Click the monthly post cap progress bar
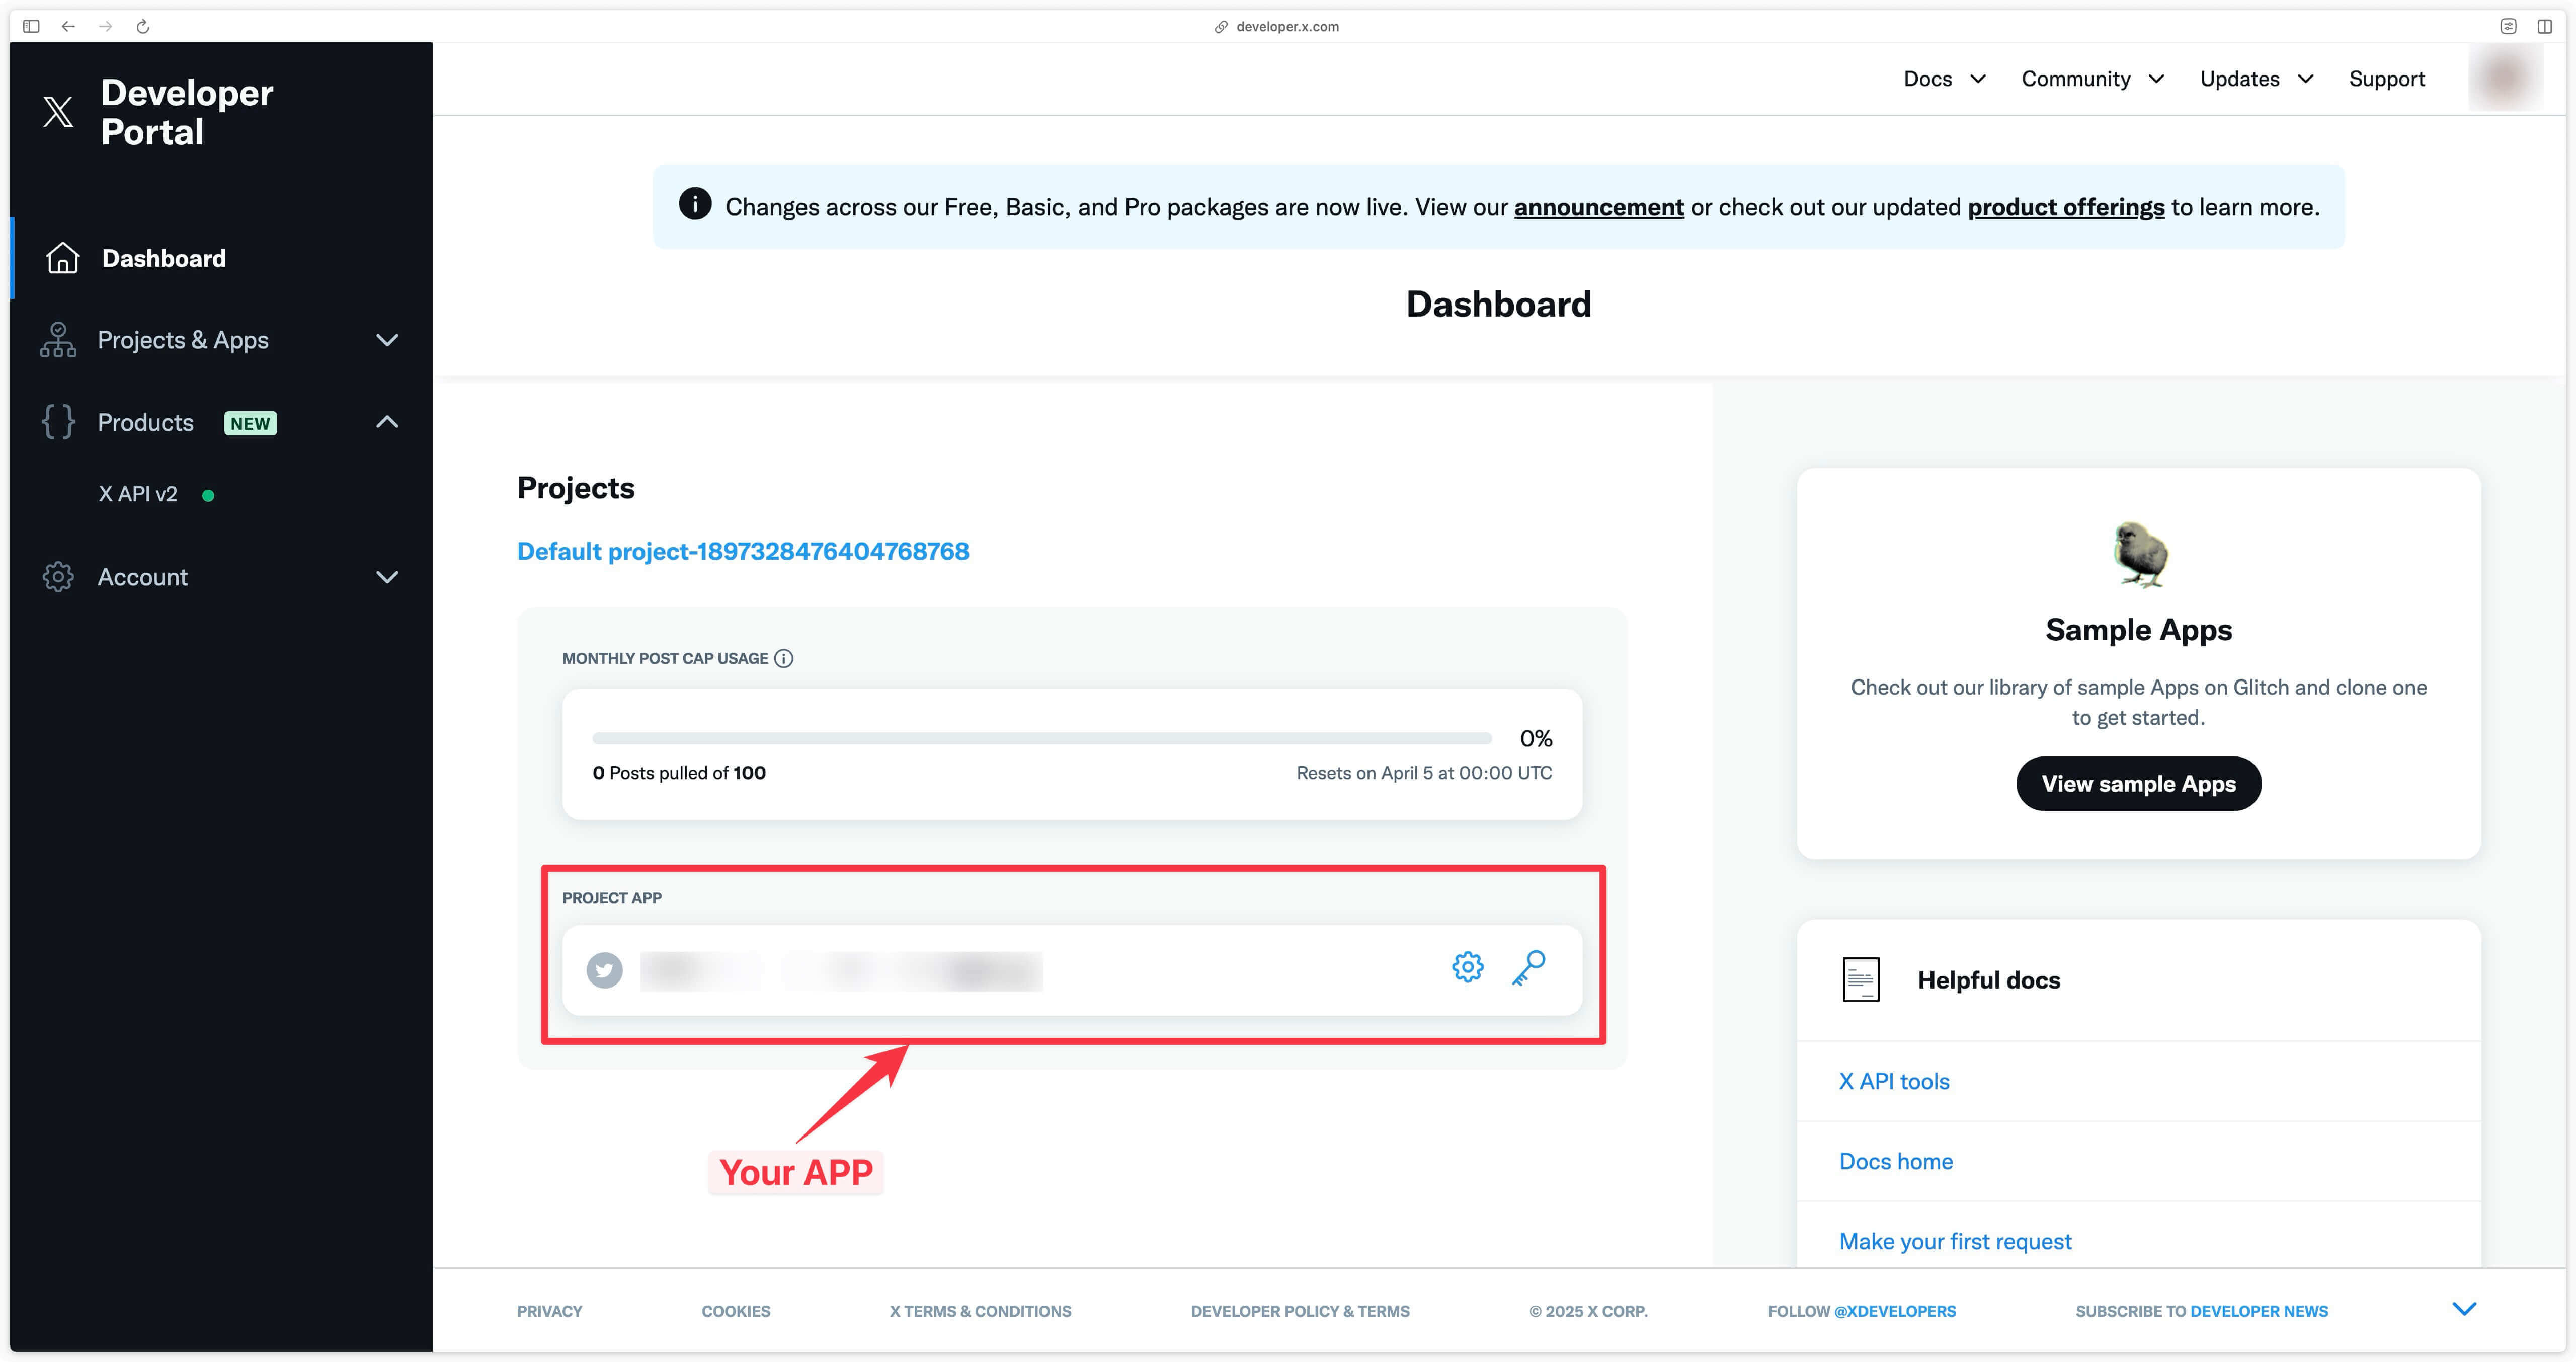The width and height of the screenshot is (2576, 1362). point(1042,738)
